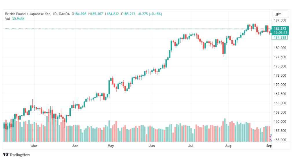
Task: Click the 170.000 price scale label
Action: pyautogui.click(x=280, y=85)
